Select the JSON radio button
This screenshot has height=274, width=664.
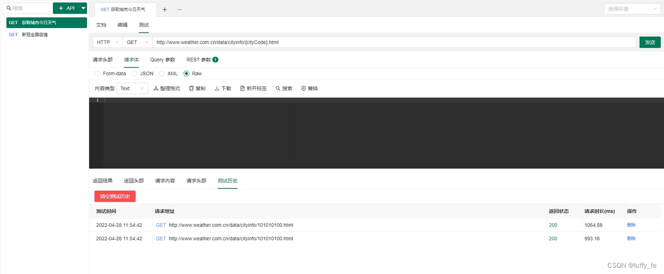tap(134, 74)
